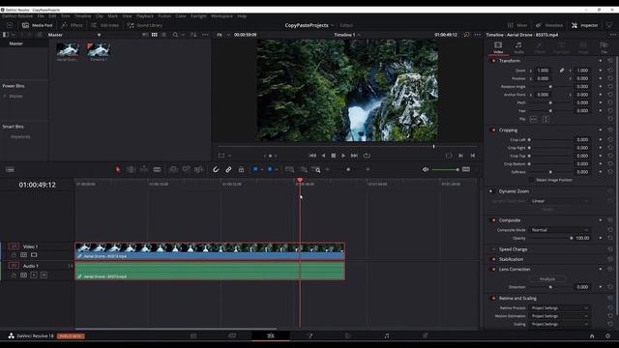Toggle the Cropping section enable dot
The image size is (619, 348).
tap(493, 130)
